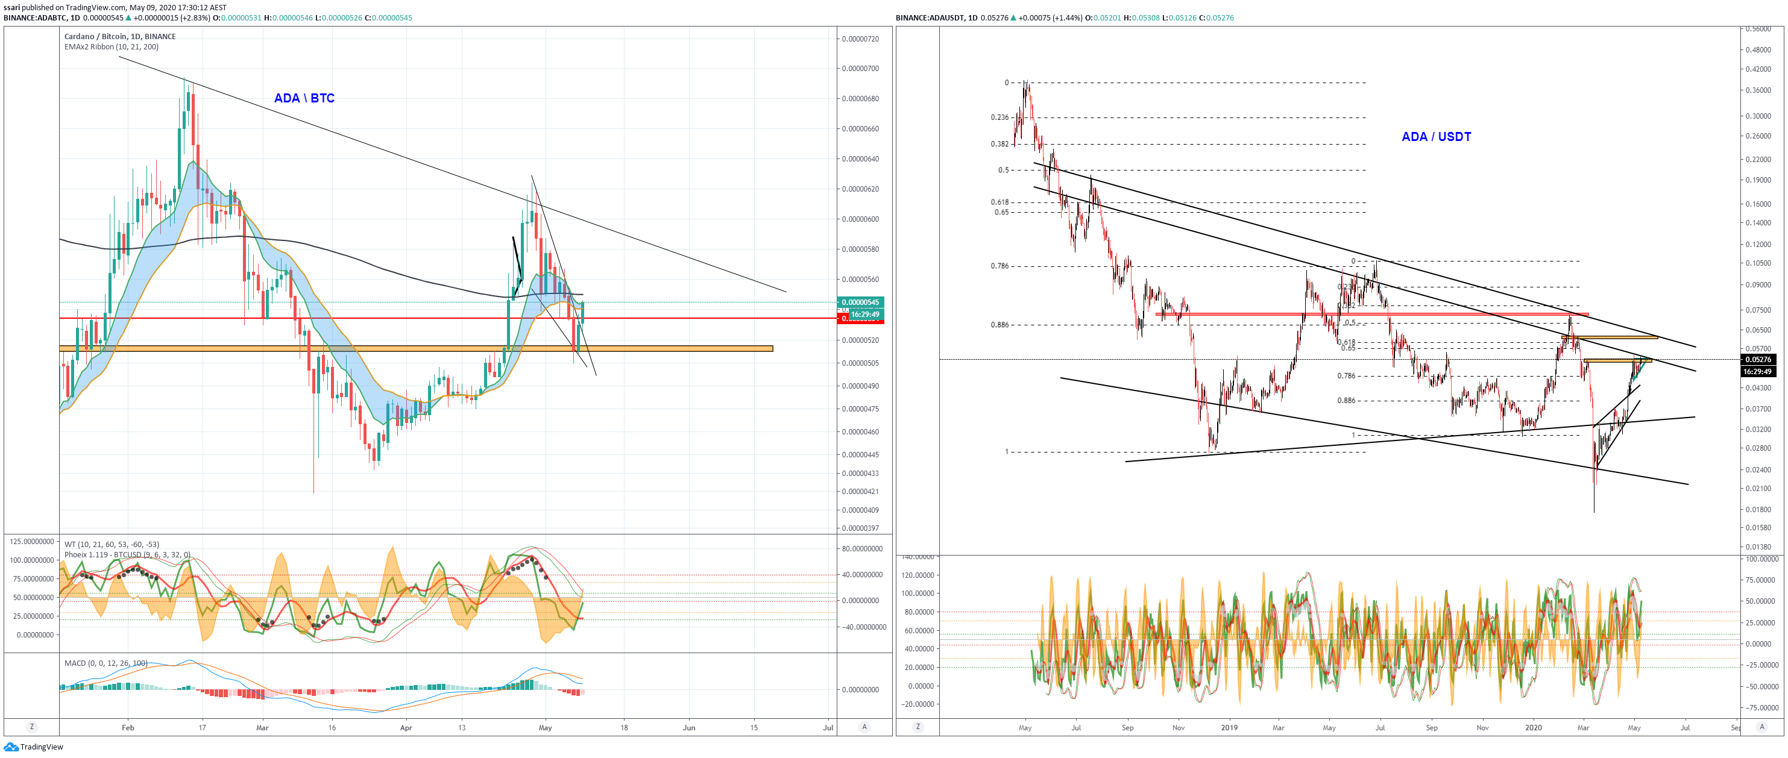
Task: Click the 0.236 Fibonacci level label
Action: click(x=999, y=117)
